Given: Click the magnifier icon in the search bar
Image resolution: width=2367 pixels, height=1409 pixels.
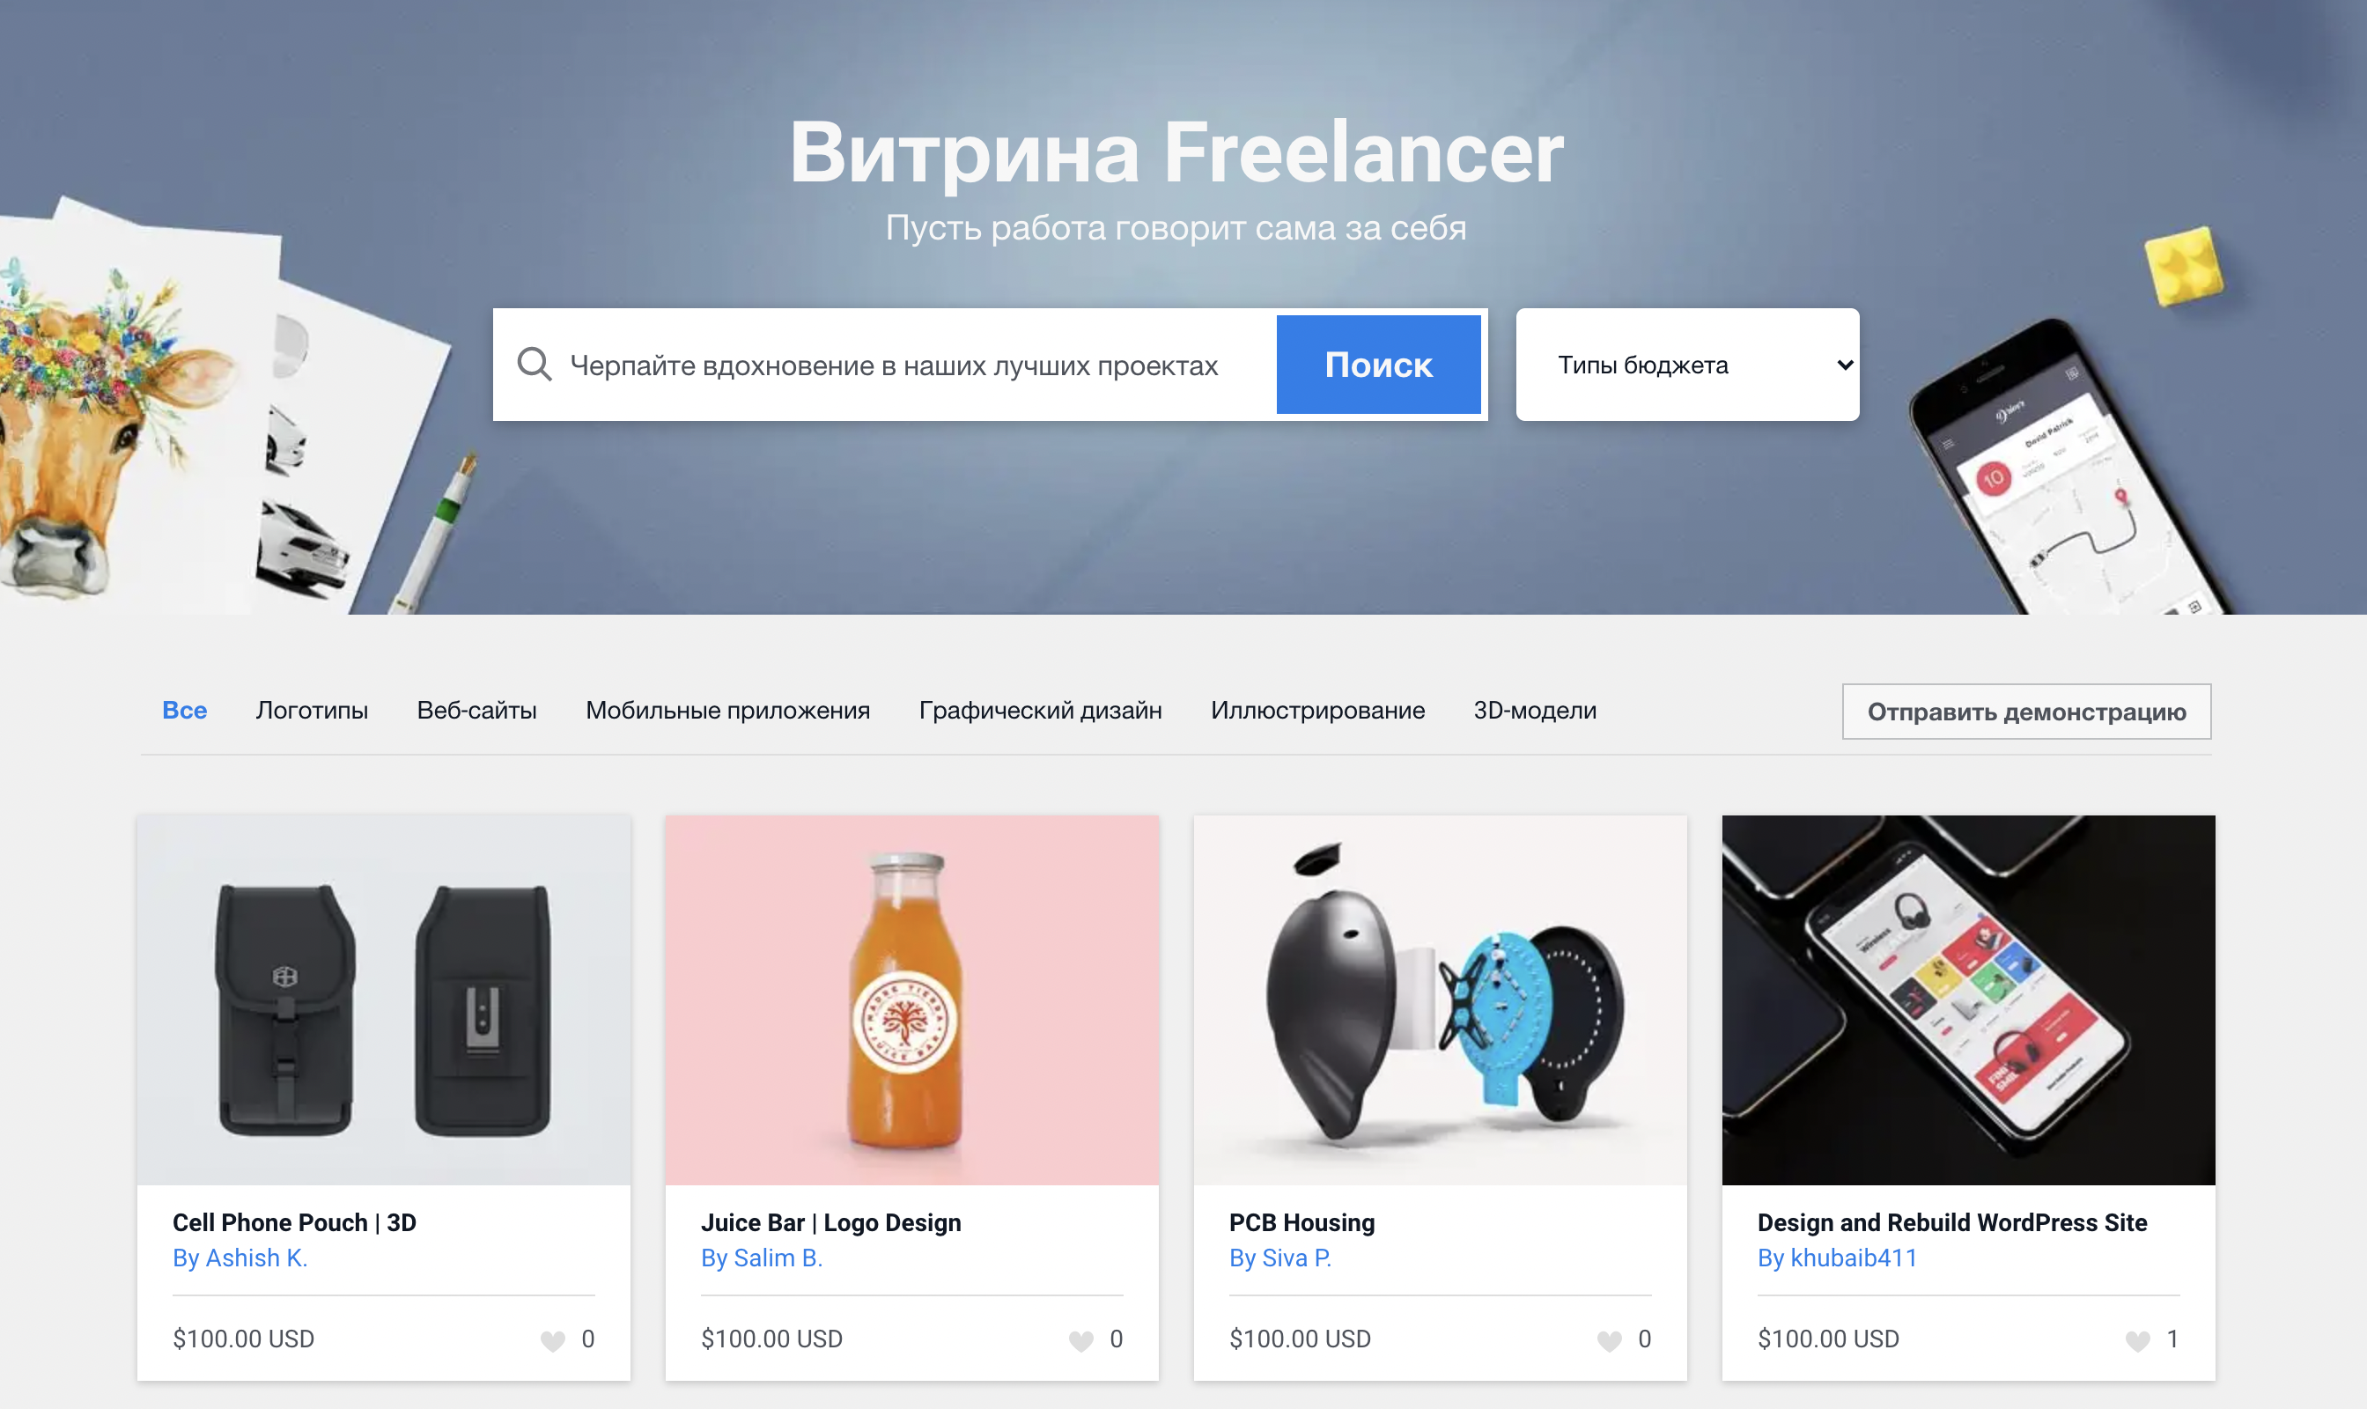Looking at the screenshot, I should tap(535, 365).
